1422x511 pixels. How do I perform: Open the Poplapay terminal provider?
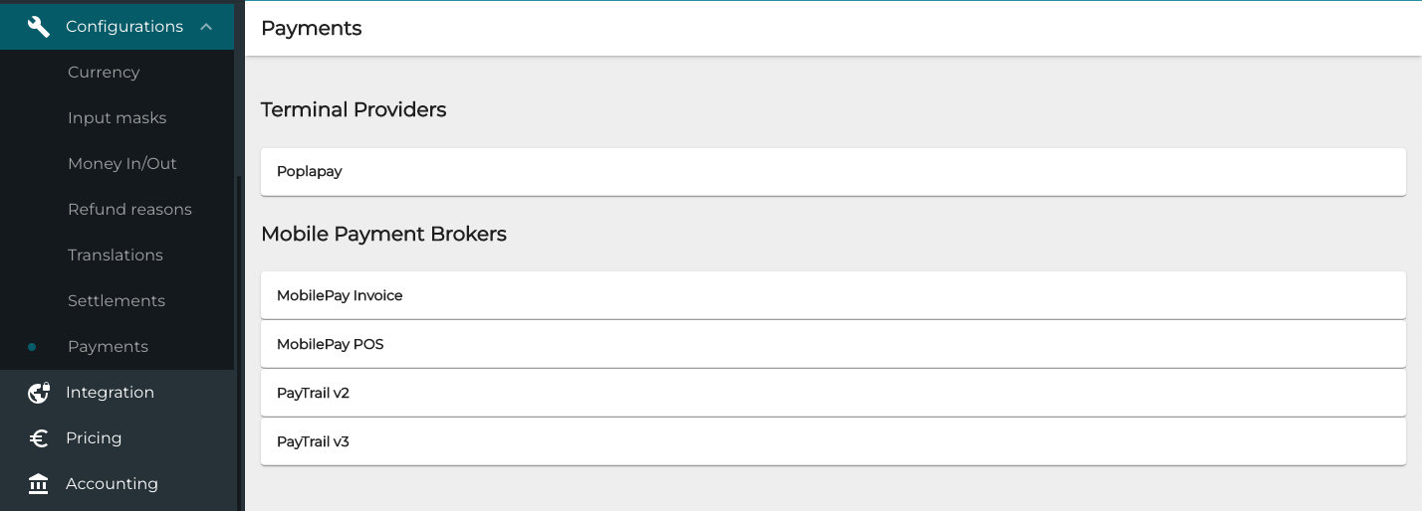pos(832,172)
